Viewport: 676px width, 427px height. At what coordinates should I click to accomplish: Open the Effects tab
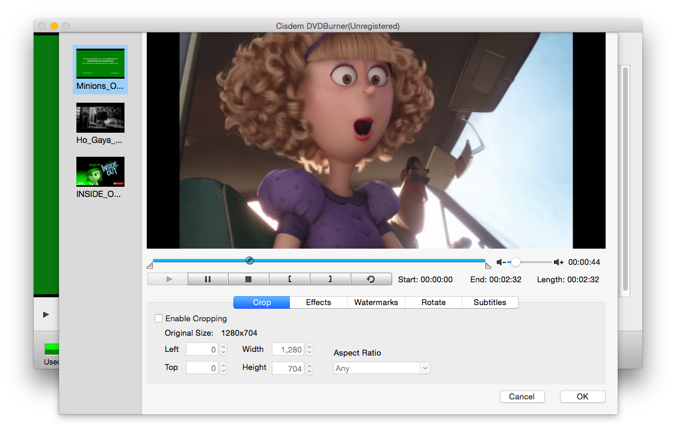[319, 303]
